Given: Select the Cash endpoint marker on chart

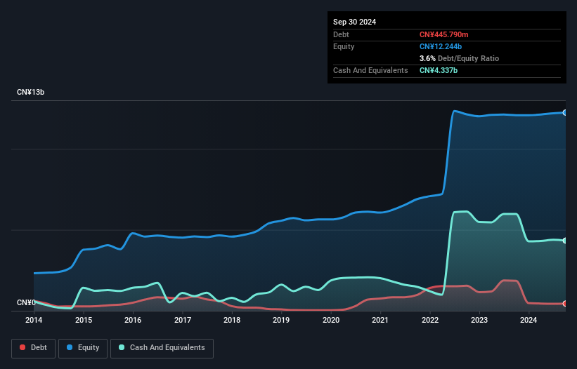Looking at the screenshot, I should point(565,241).
